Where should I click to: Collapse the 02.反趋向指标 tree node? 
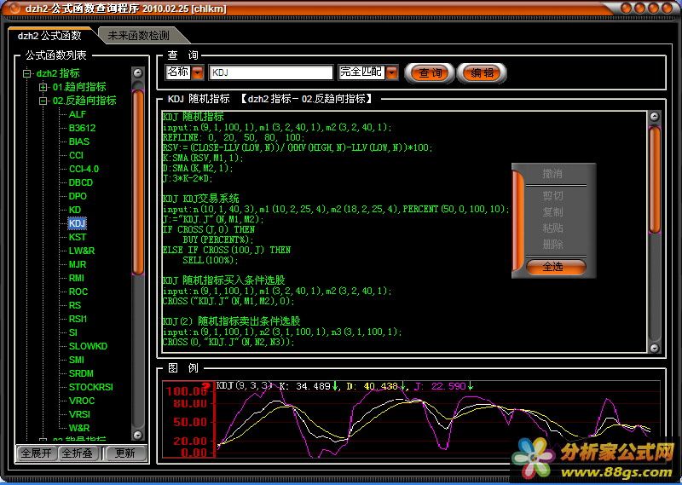coord(43,101)
